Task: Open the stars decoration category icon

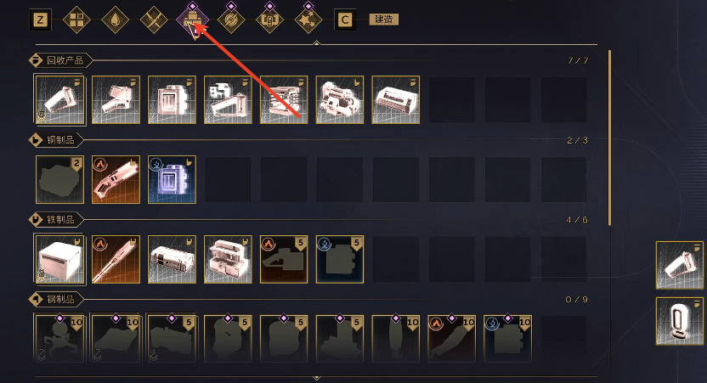Action: point(308,20)
